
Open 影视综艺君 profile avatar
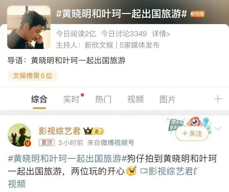(19, 135)
